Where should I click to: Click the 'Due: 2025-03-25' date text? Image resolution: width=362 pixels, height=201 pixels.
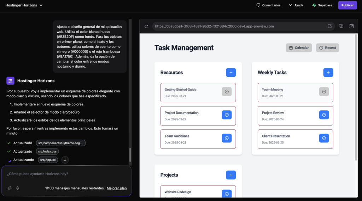(x=273, y=142)
